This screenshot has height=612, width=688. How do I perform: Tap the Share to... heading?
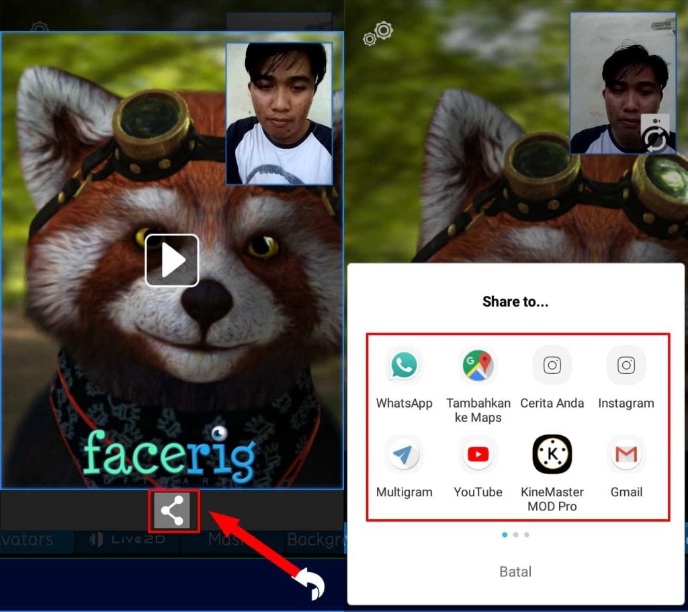click(515, 301)
